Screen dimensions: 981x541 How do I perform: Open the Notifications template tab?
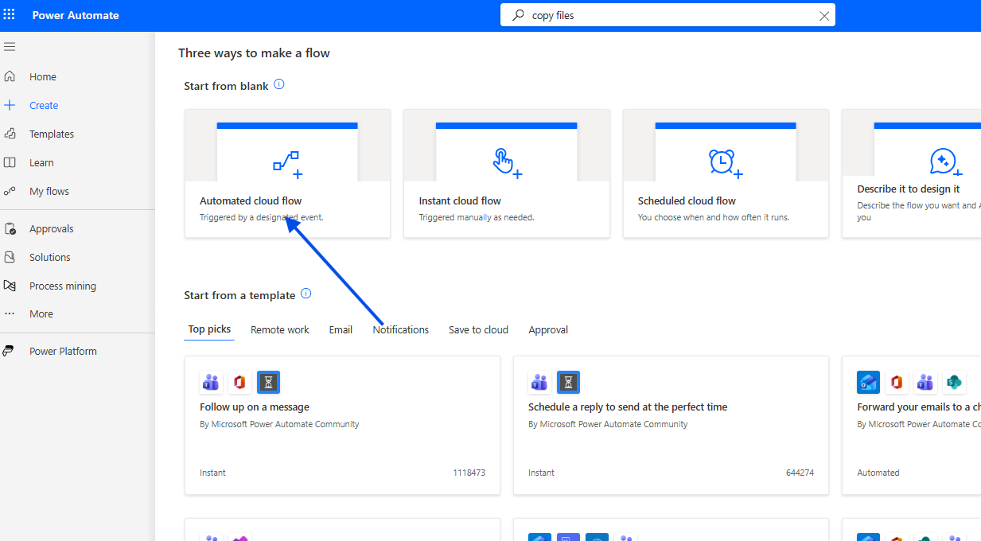(x=400, y=329)
